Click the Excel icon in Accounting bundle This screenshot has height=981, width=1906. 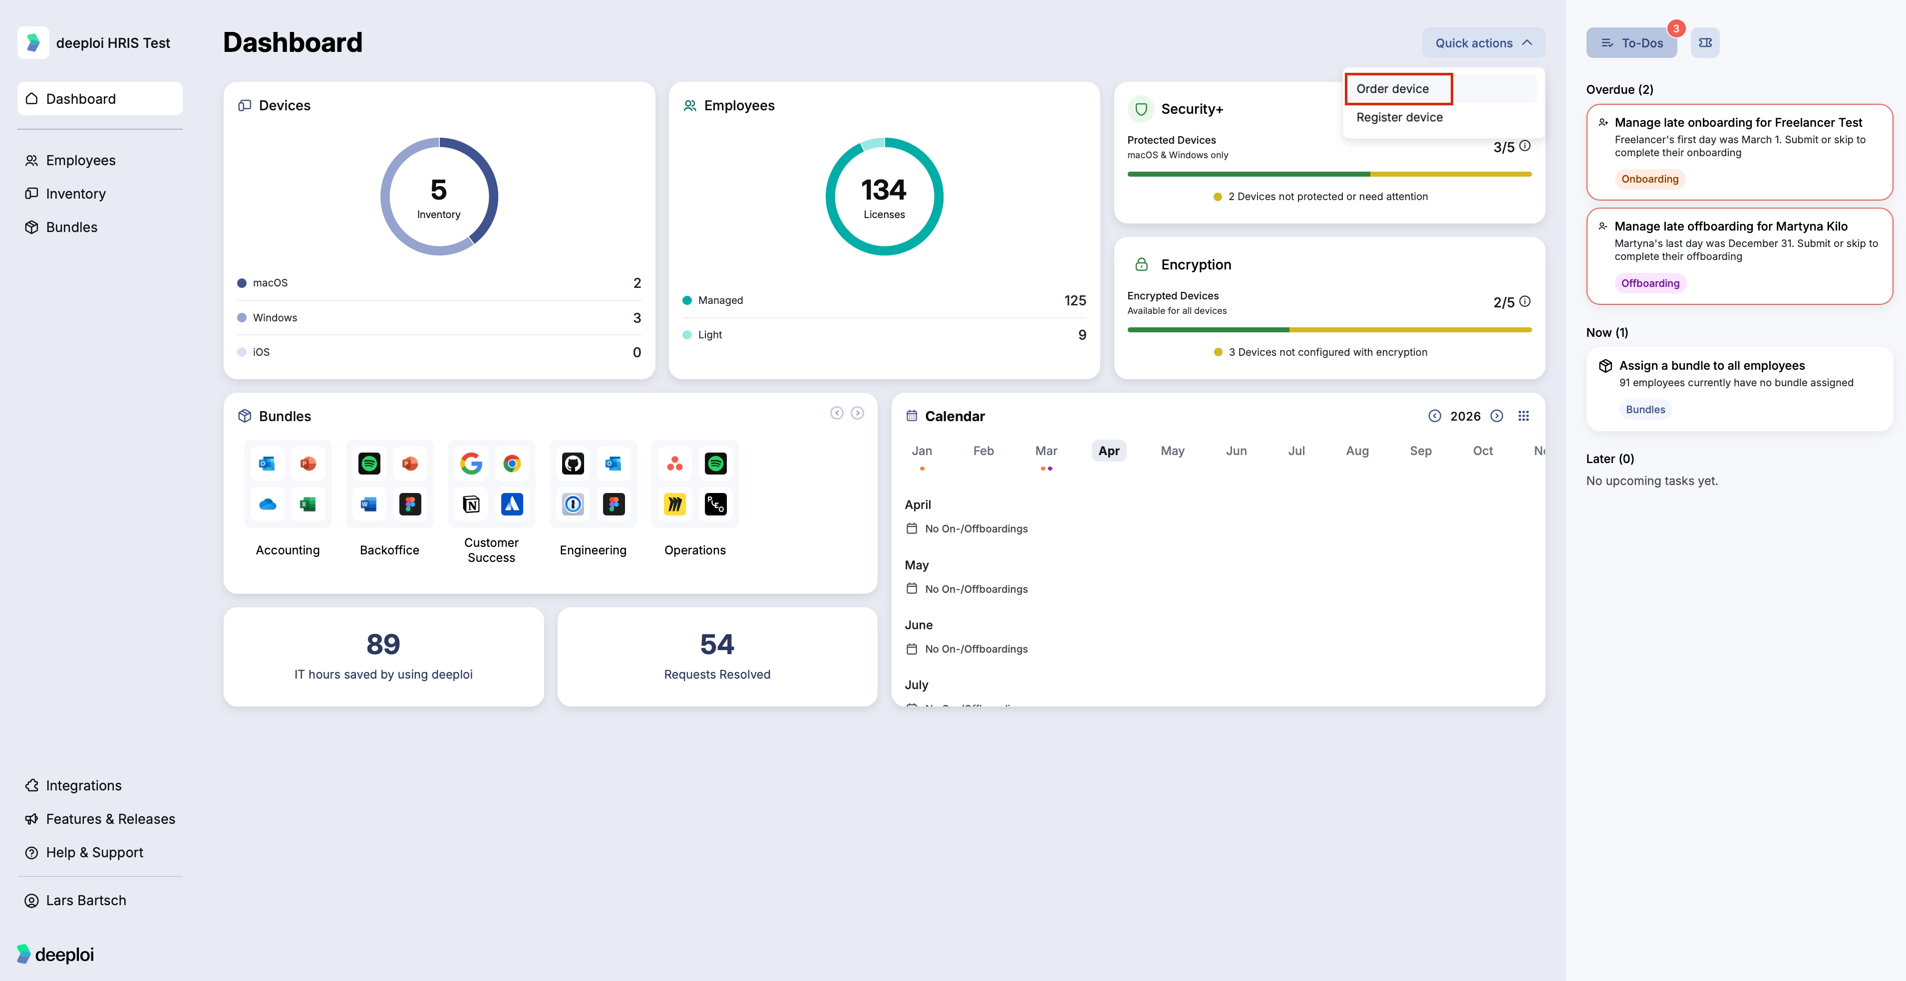(309, 504)
